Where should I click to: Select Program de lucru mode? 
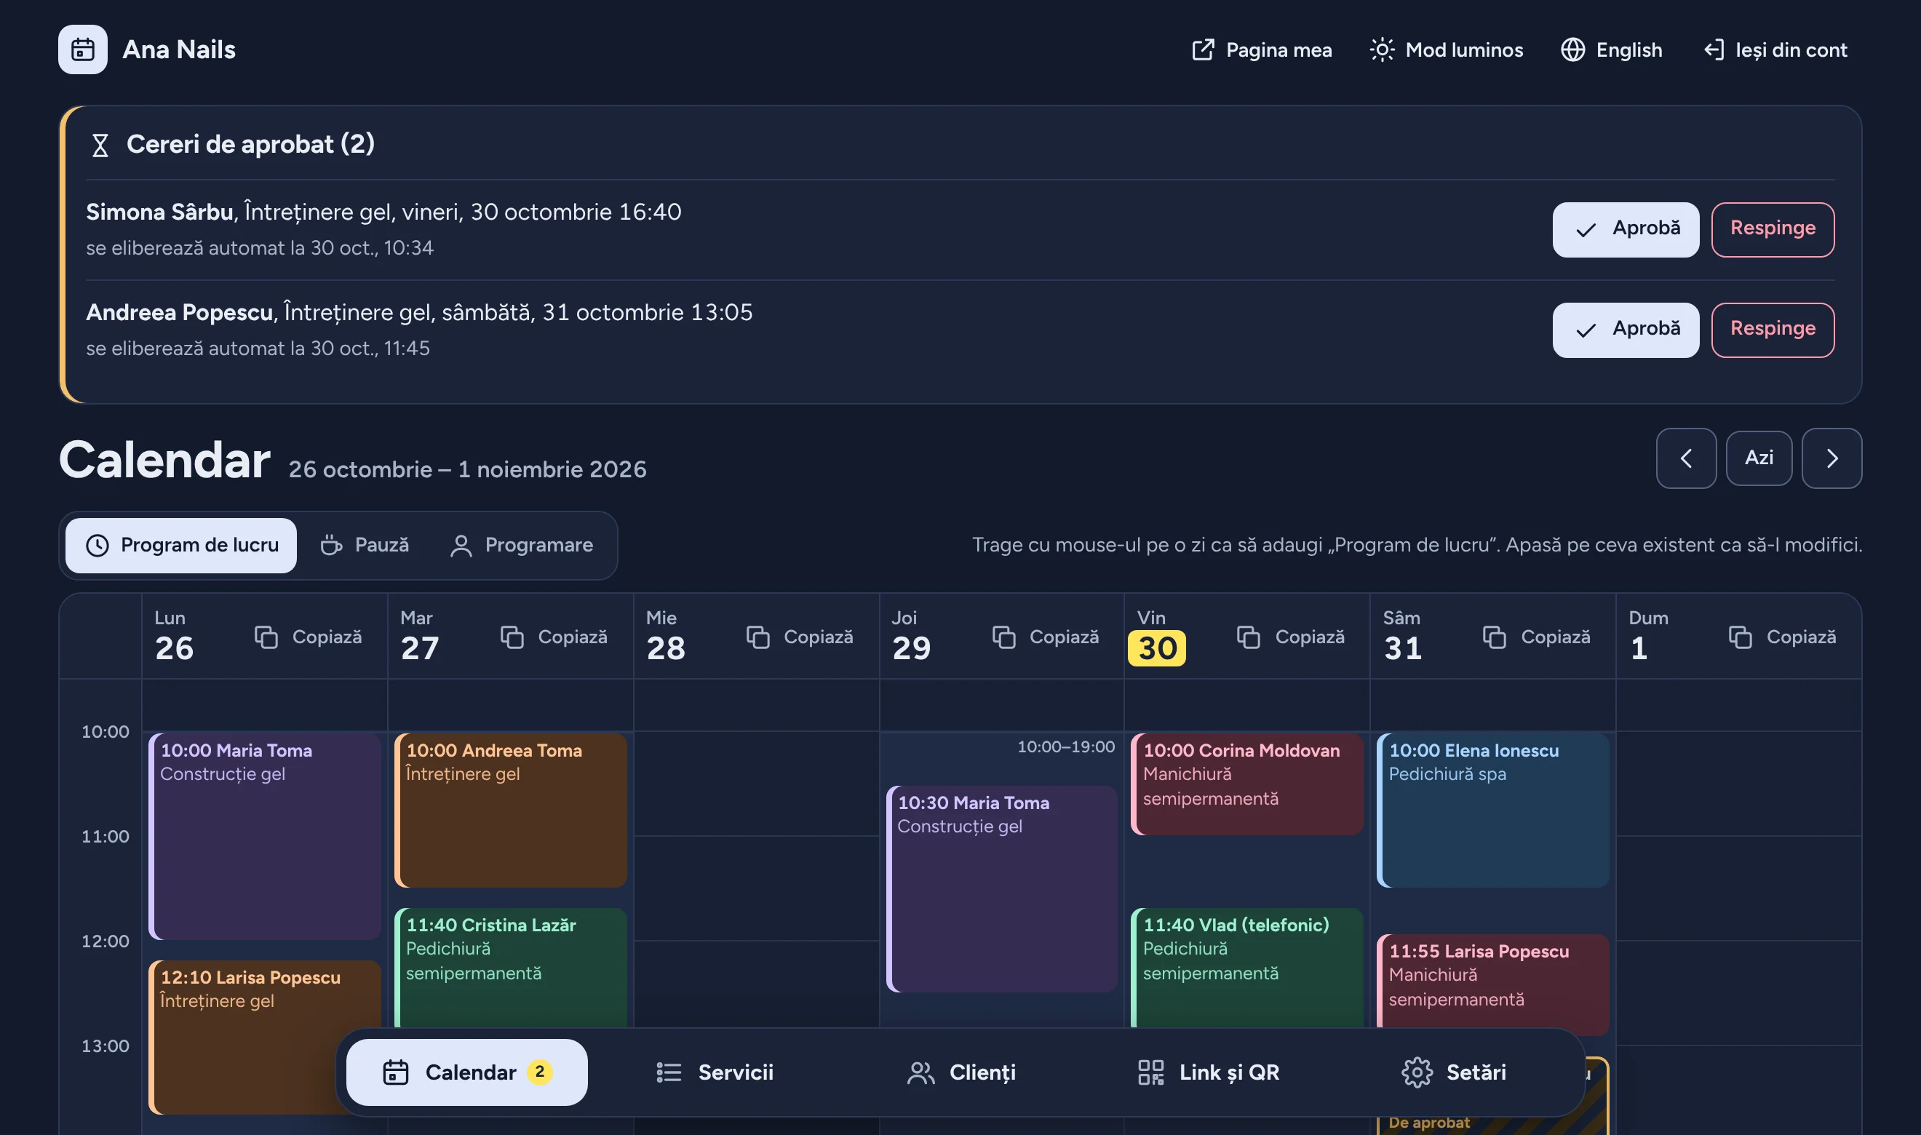coord(181,546)
